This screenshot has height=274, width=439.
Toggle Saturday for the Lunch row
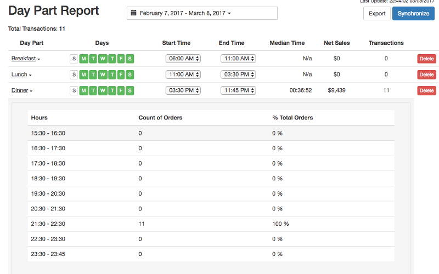tap(130, 75)
